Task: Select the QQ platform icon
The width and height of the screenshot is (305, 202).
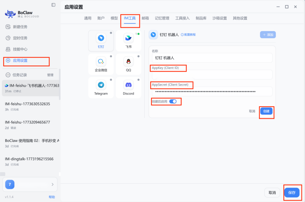Action: (128, 64)
